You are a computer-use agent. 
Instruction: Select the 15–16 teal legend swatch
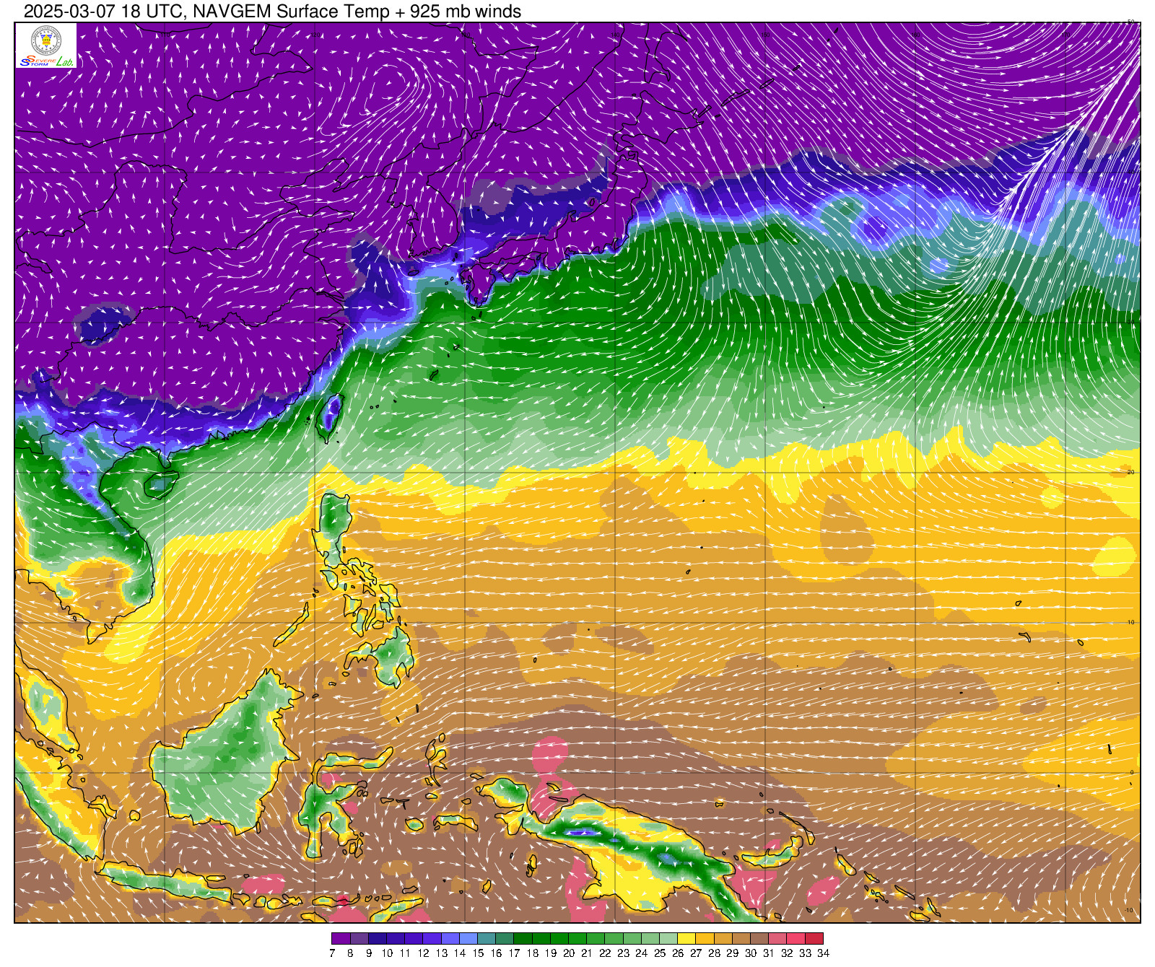click(x=487, y=939)
